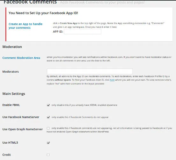
Task: Click the 'APP ID:' label text
Action: [58, 32]
